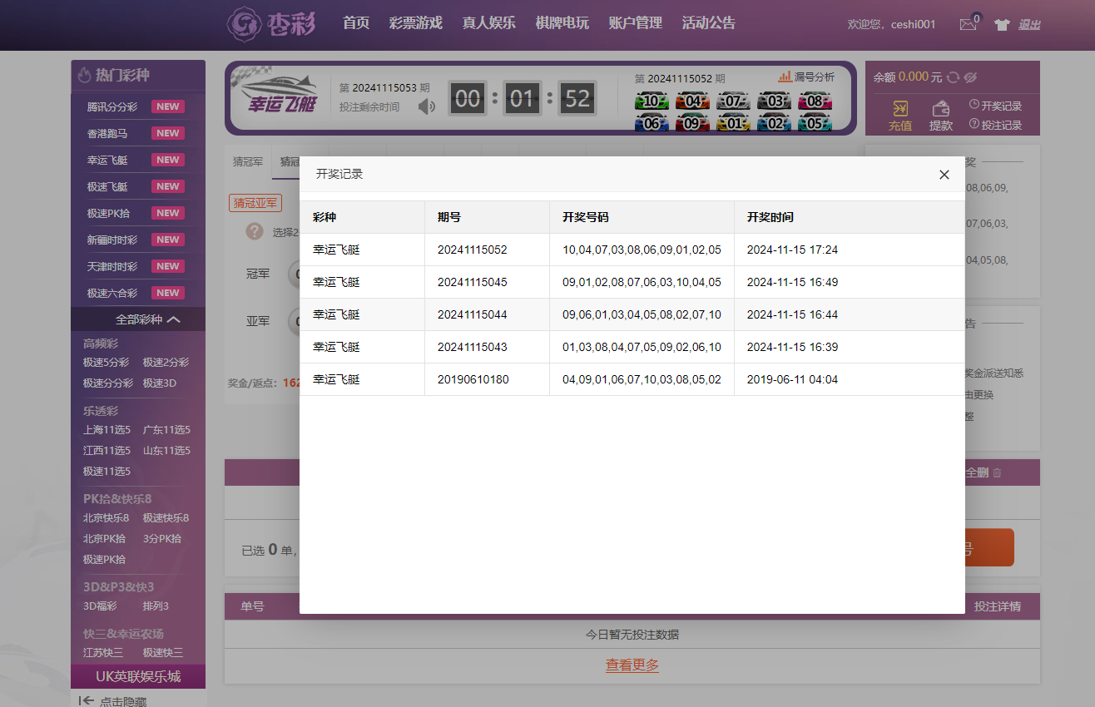
Task: Click the 提款 withdraw wallet icon
Action: pos(941,109)
